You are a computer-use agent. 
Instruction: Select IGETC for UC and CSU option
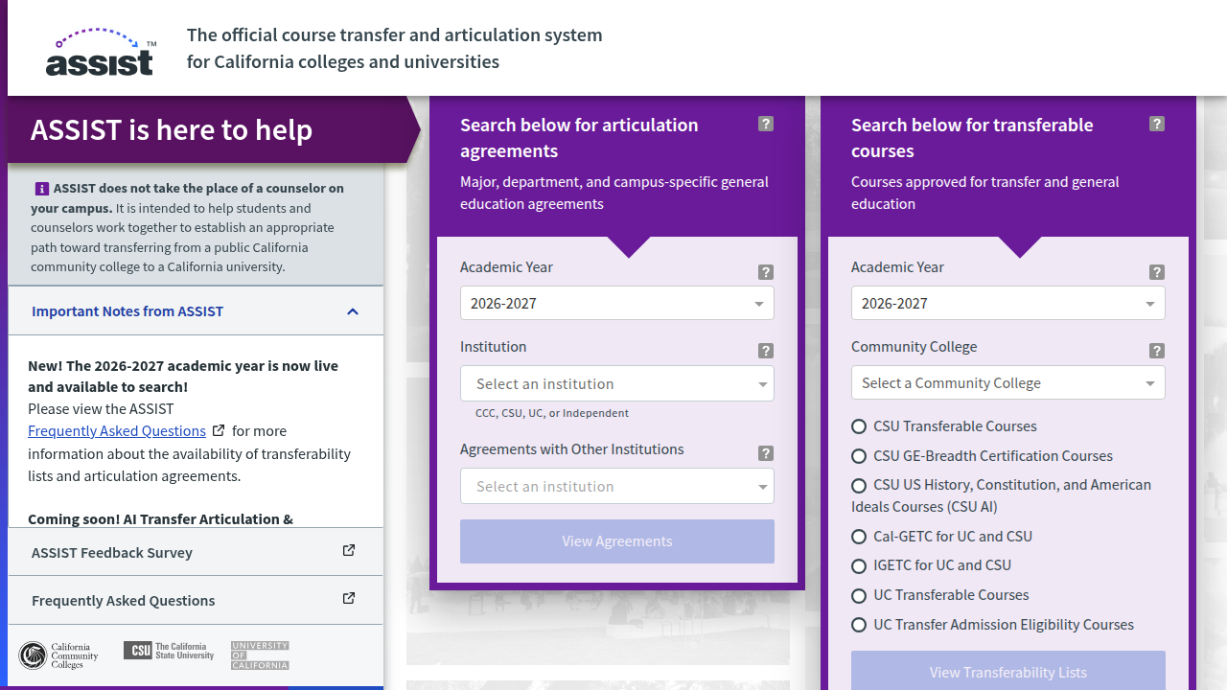[859, 565]
